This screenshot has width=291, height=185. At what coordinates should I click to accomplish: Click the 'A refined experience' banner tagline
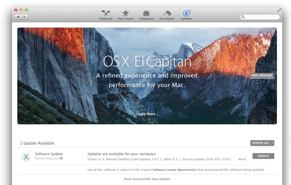tap(147, 80)
